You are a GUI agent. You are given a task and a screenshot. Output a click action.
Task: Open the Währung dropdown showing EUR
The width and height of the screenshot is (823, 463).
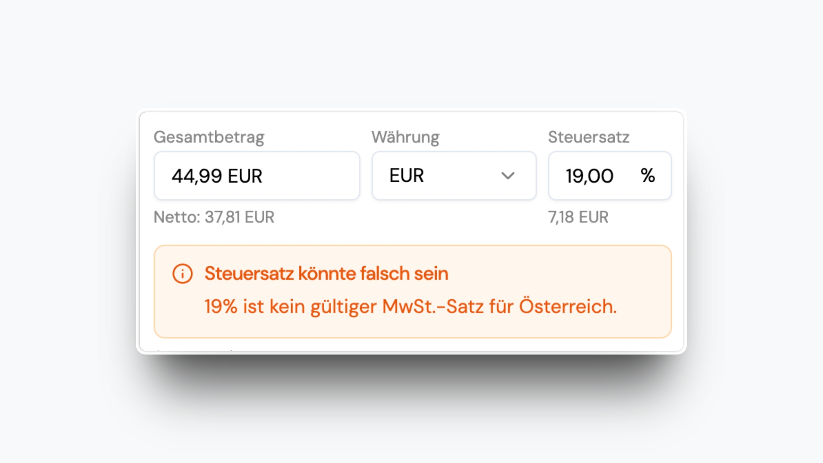[x=454, y=176]
